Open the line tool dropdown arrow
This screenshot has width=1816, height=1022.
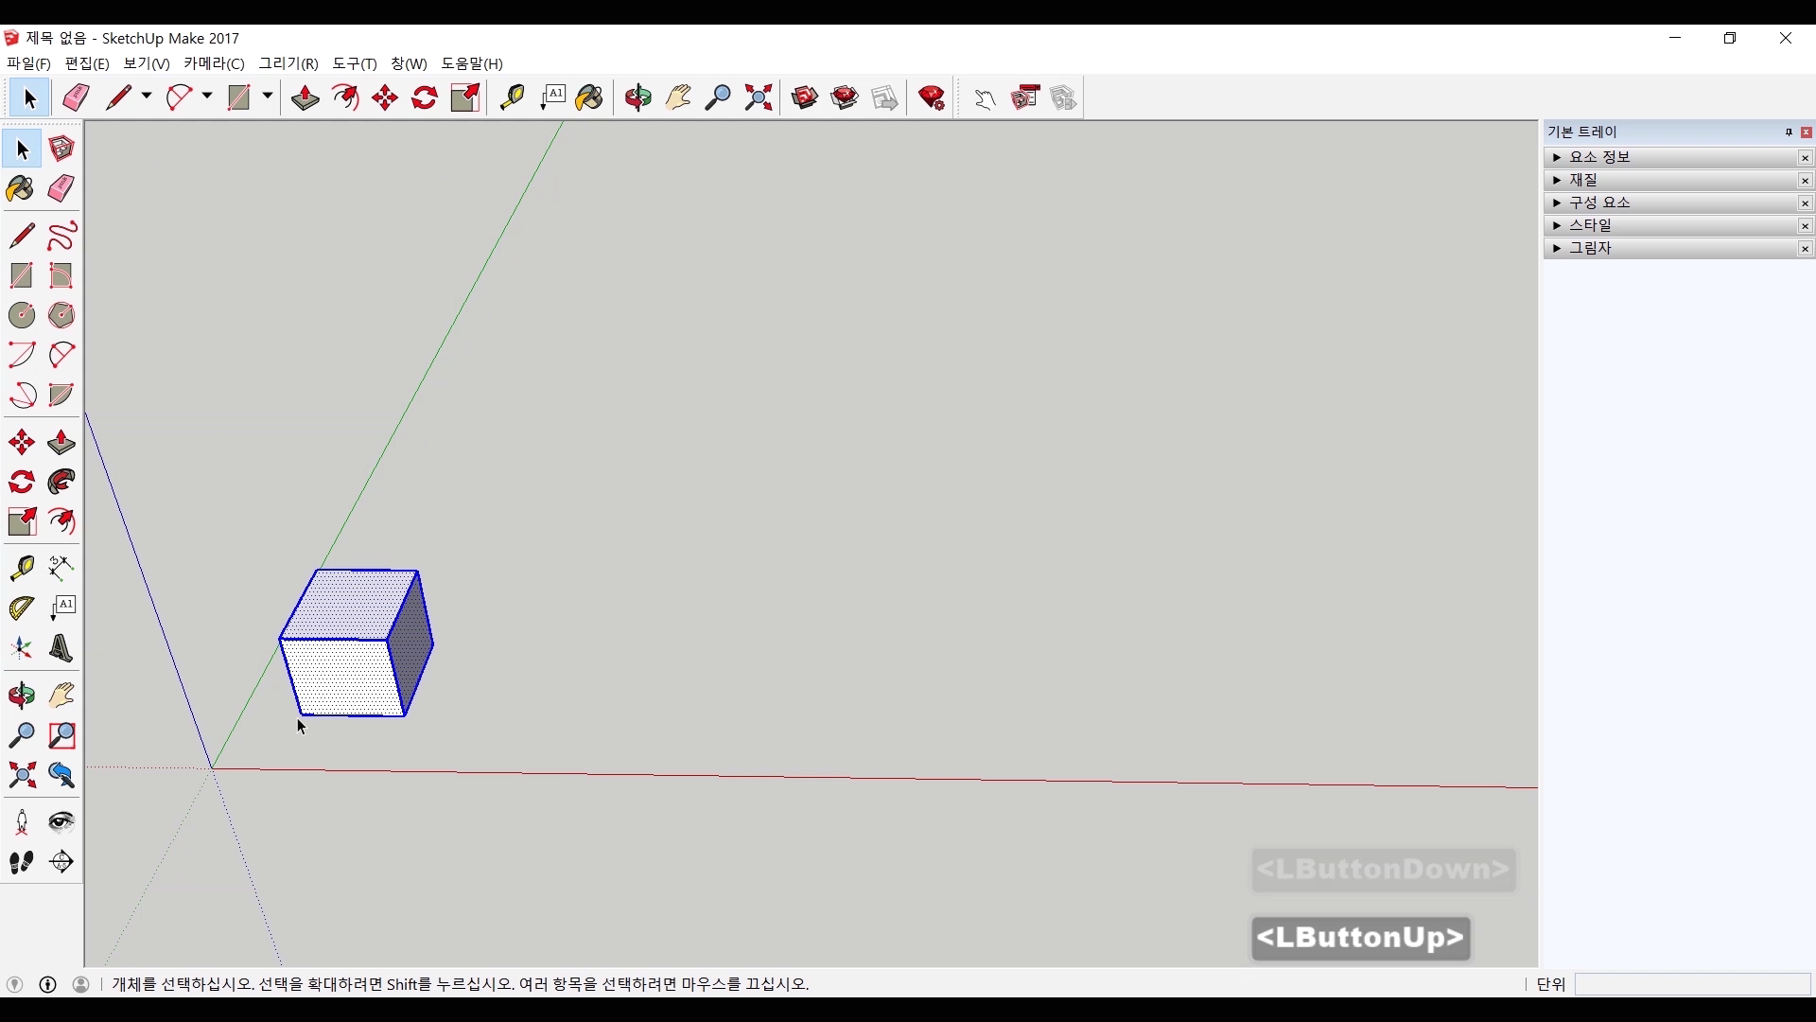point(147,97)
